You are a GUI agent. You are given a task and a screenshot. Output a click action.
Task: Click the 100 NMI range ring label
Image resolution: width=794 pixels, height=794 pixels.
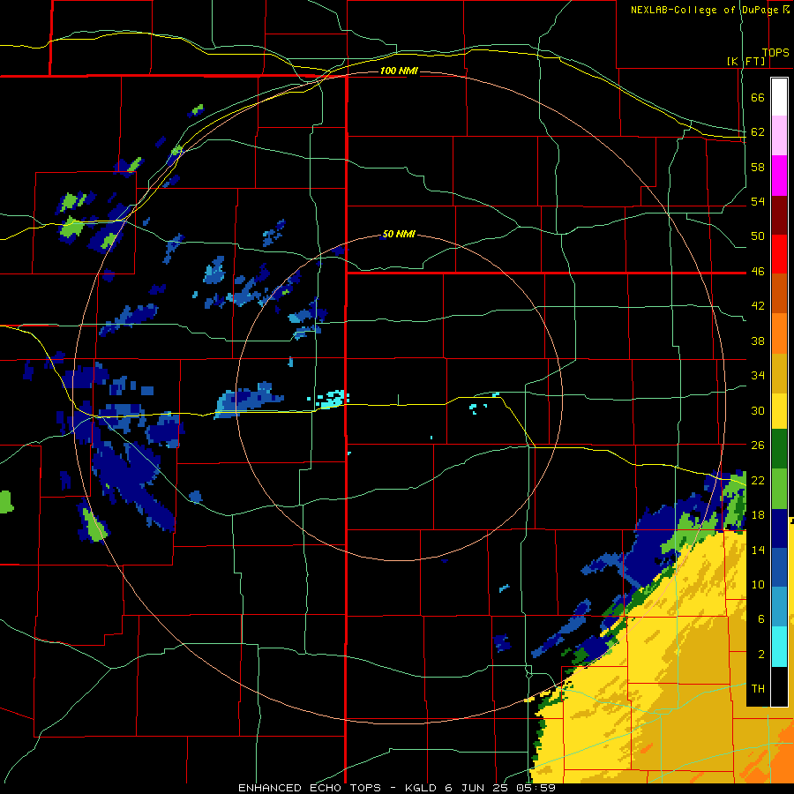(x=399, y=71)
